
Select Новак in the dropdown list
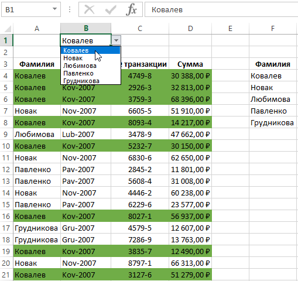[90, 58]
